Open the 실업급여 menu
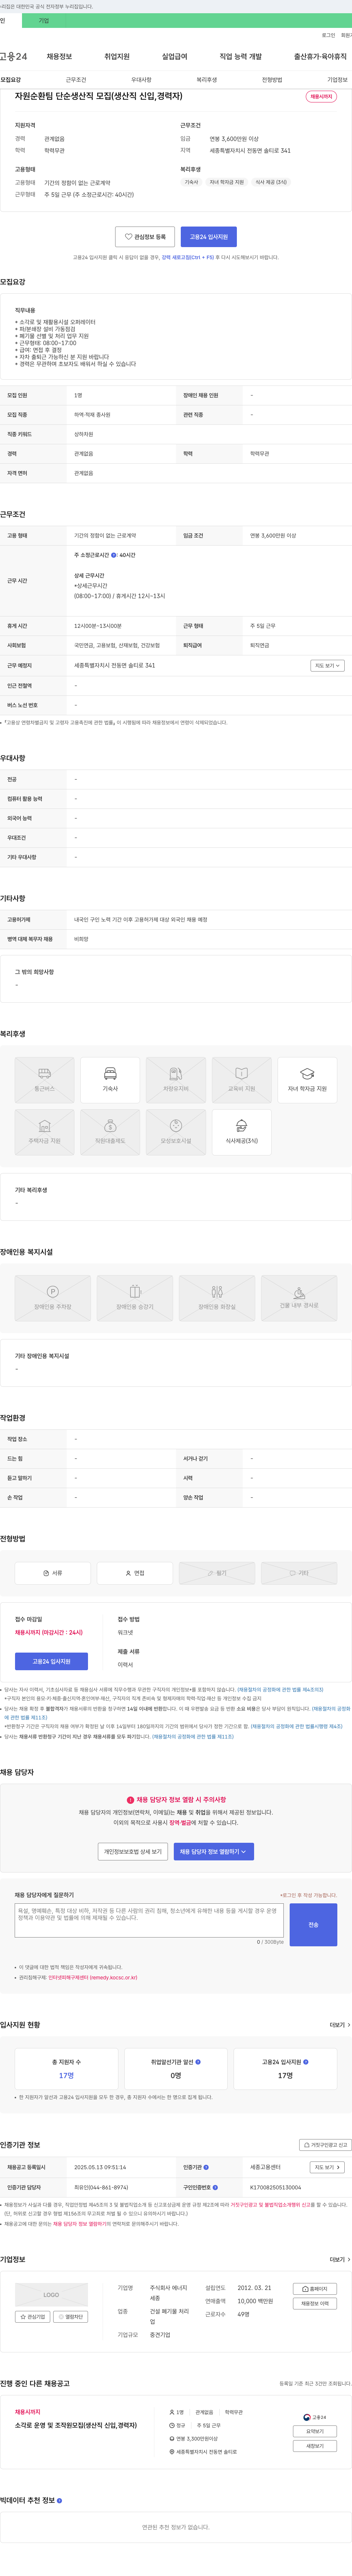The image size is (352, 2576). [174, 57]
